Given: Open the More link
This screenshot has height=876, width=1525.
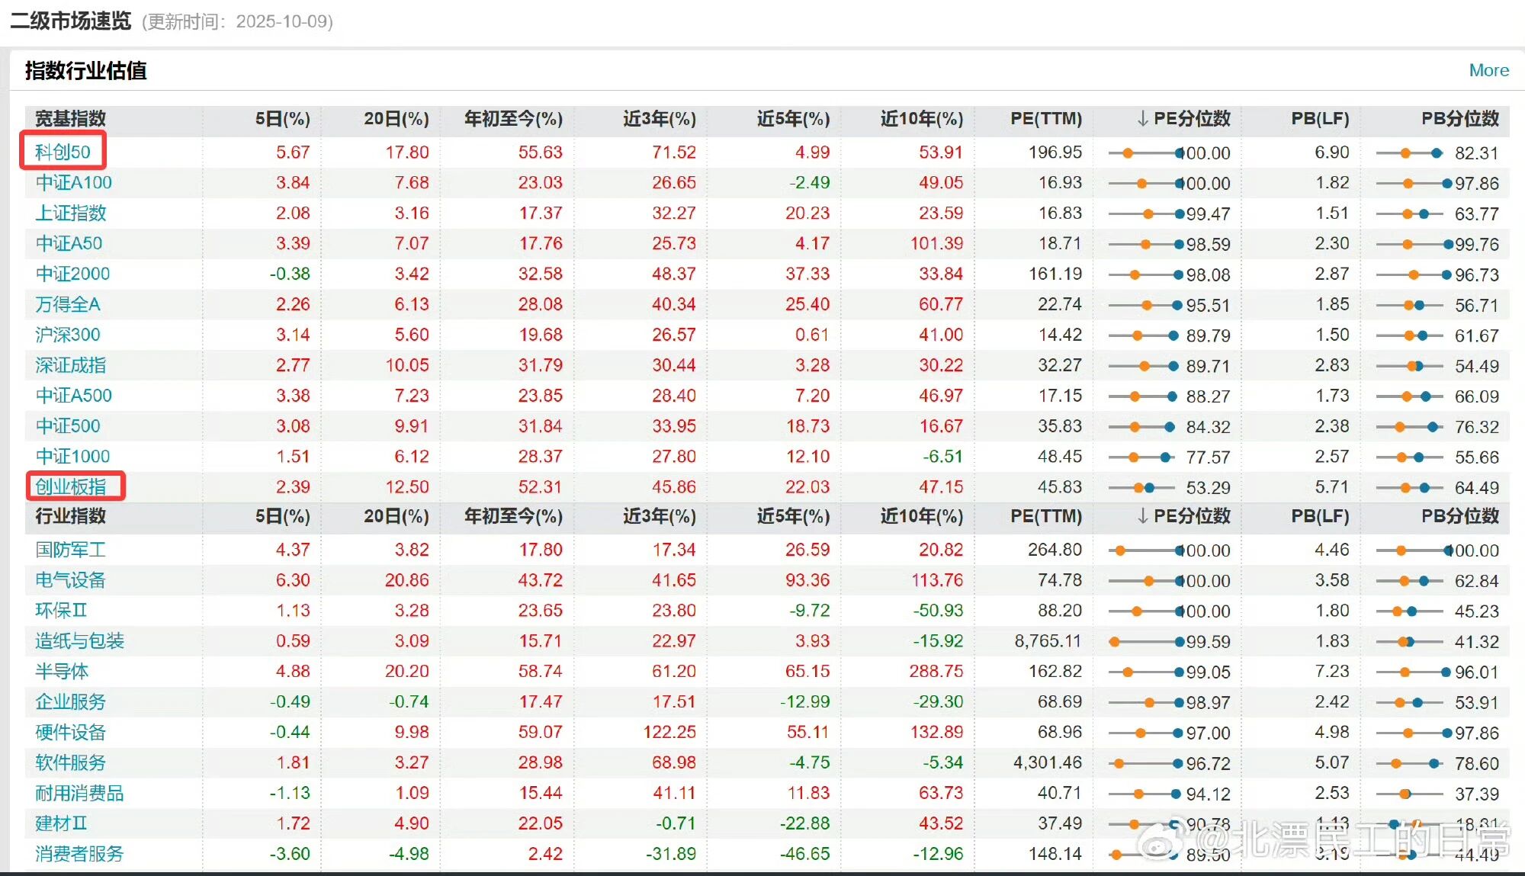Looking at the screenshot, I should (1488, 70).
